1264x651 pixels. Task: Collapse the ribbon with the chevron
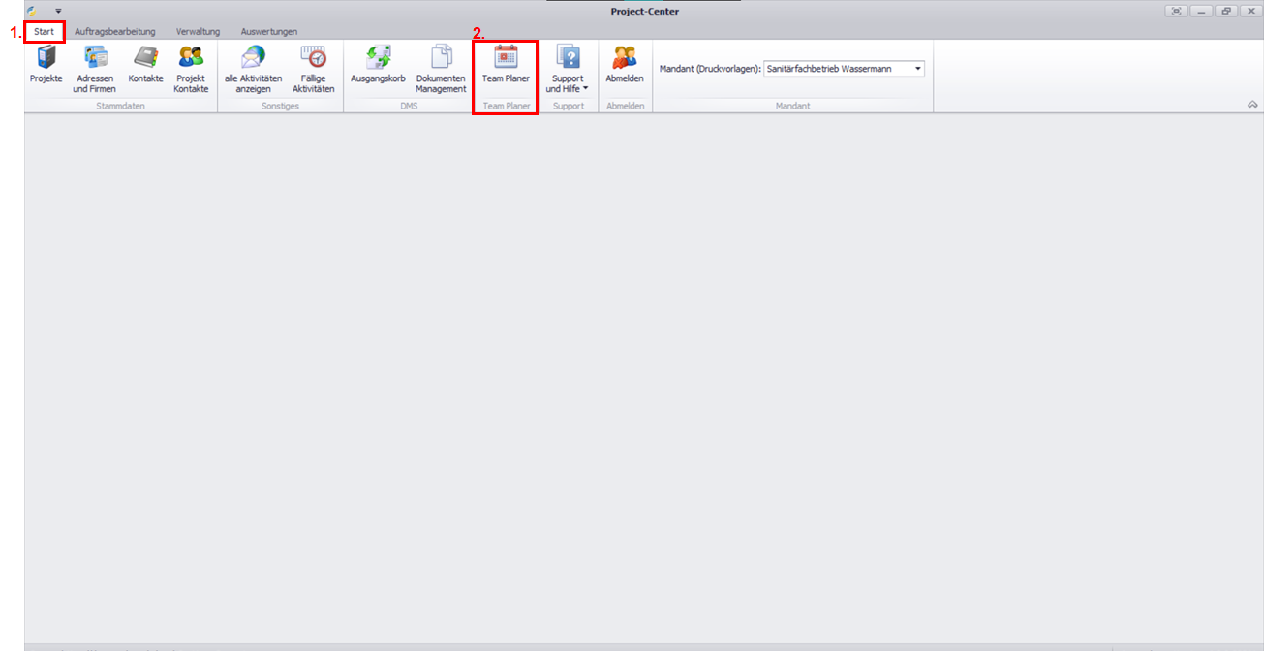click(x=1252, y=105)
